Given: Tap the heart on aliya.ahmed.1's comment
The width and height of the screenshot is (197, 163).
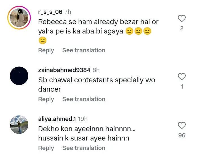Looking at the screenshot, I should point(182,125).
